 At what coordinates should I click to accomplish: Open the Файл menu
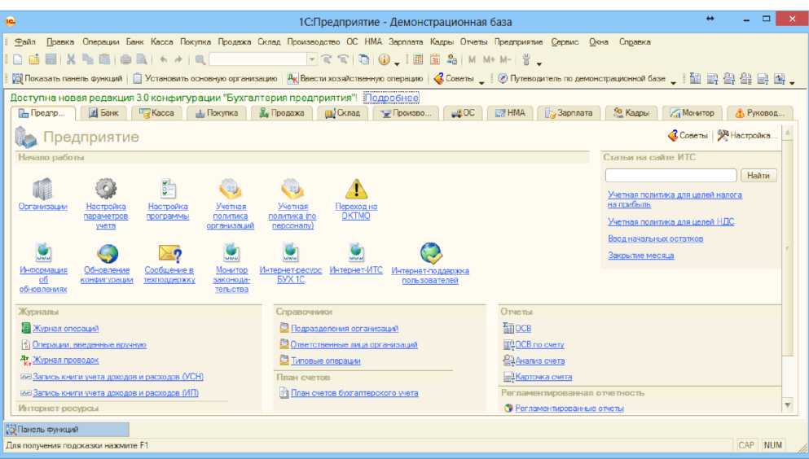[x=24, y=42]
